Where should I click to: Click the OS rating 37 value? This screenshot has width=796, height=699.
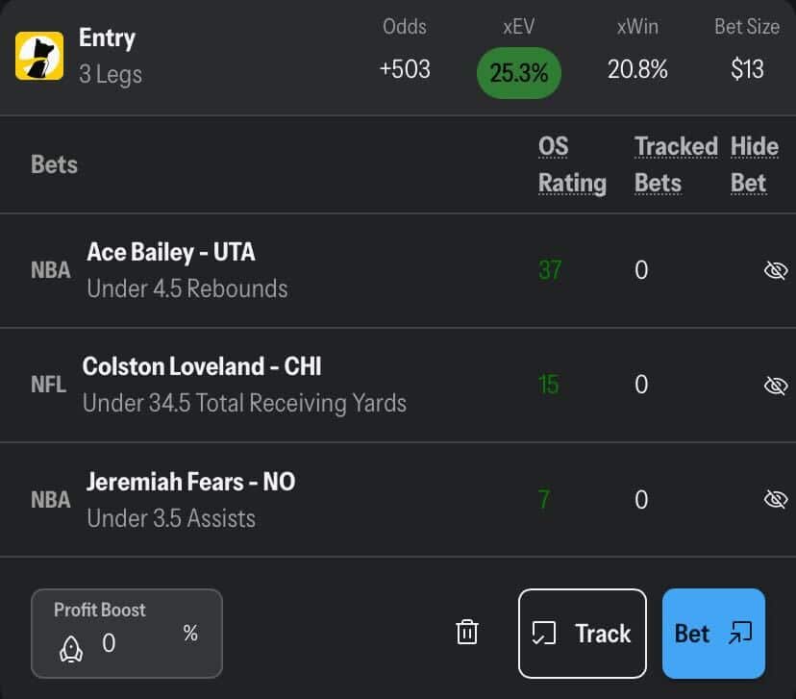click(x=550, y=270)
